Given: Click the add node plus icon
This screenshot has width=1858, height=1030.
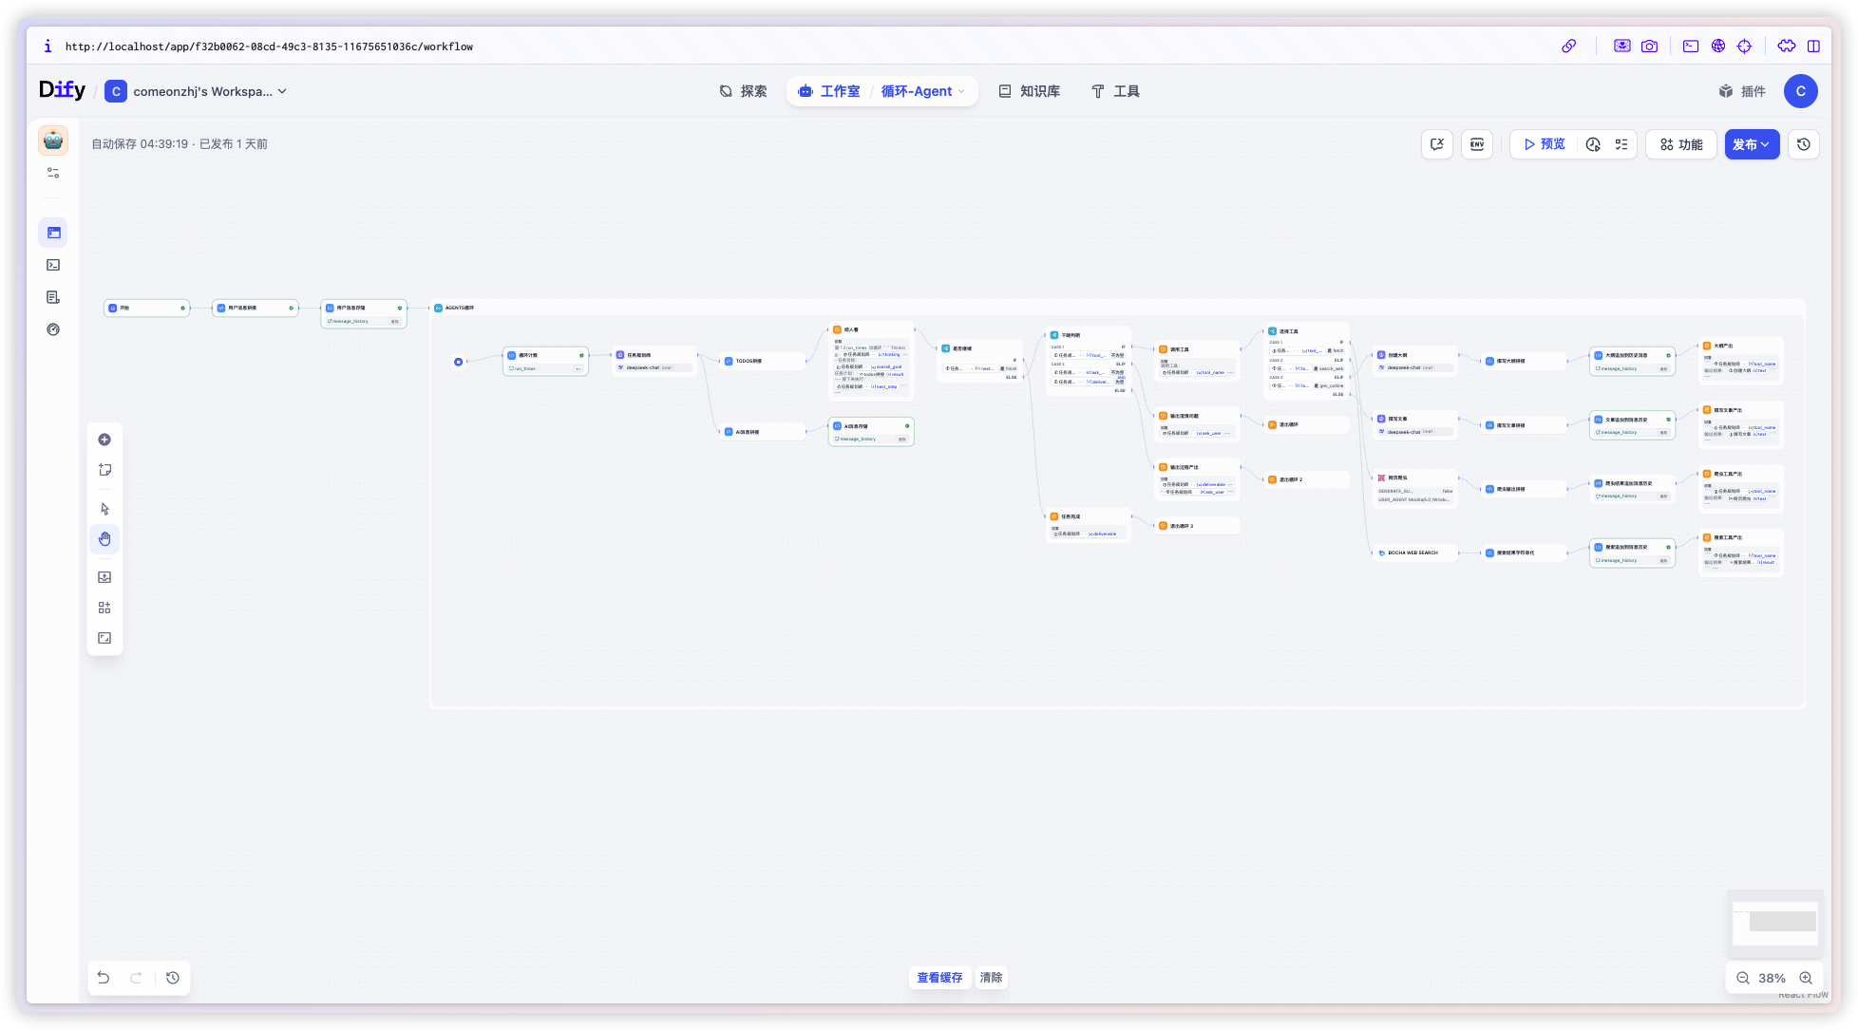Looking at the screenshot, I should [x=104, y=440].
